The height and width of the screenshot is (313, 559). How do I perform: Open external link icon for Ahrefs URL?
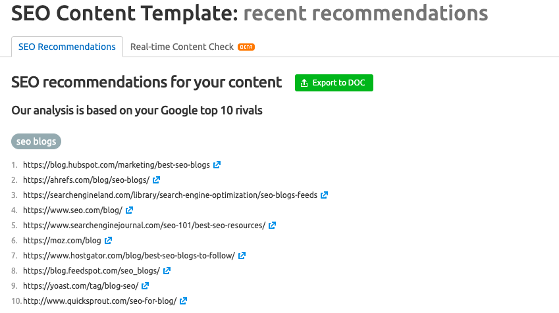click(x=157, y=180)
